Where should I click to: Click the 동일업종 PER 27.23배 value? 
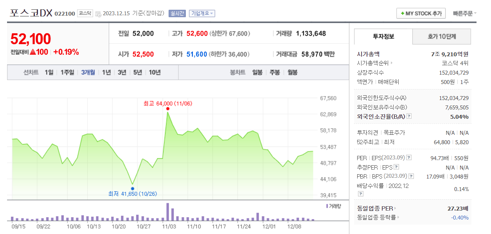[x=458, y=208]
